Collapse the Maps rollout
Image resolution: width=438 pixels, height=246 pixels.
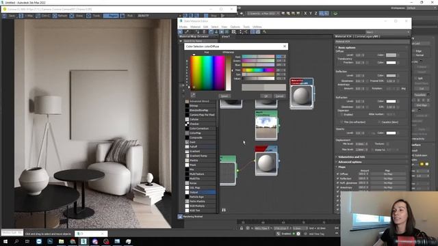(342, 167)
